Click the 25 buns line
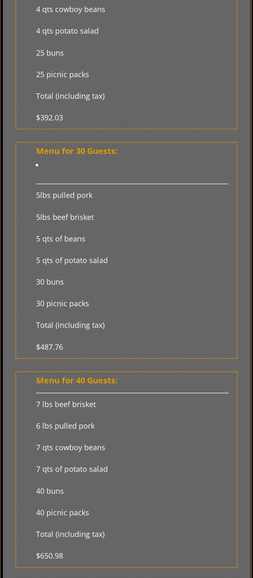 (50, 53)
